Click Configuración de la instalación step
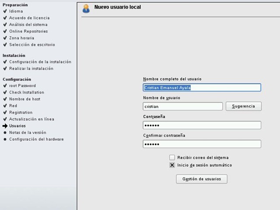 pyautogui.click(x=40, y=62)
